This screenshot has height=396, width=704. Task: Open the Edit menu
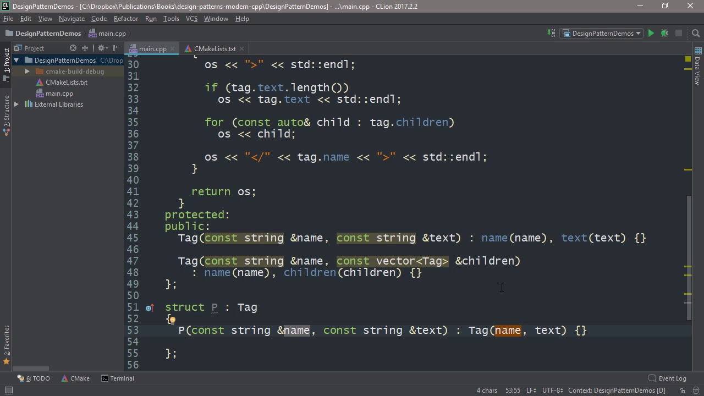pos(26,19)
